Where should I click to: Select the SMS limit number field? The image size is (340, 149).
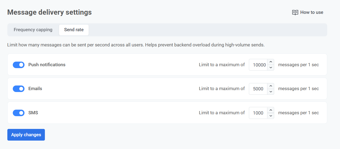[258, 113]
